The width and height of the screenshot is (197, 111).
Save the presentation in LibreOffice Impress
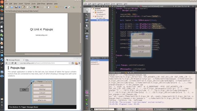tap(16, 7)
